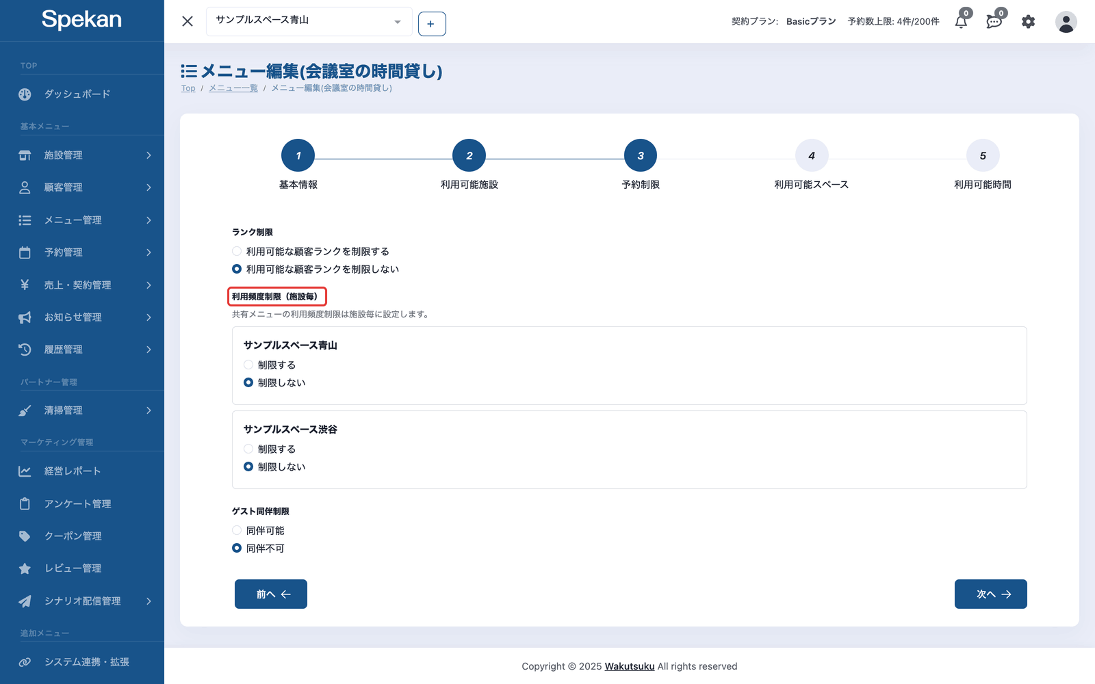The height and width of the screenshot is (684, 1095).
Task: Click the 前へ back button
Action: (271, 594)
